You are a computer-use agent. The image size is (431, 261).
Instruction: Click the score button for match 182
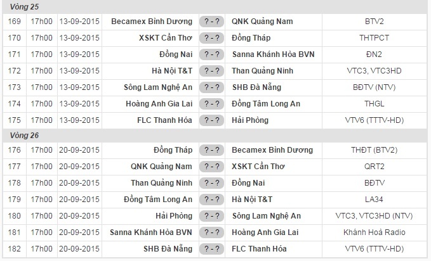211,249
